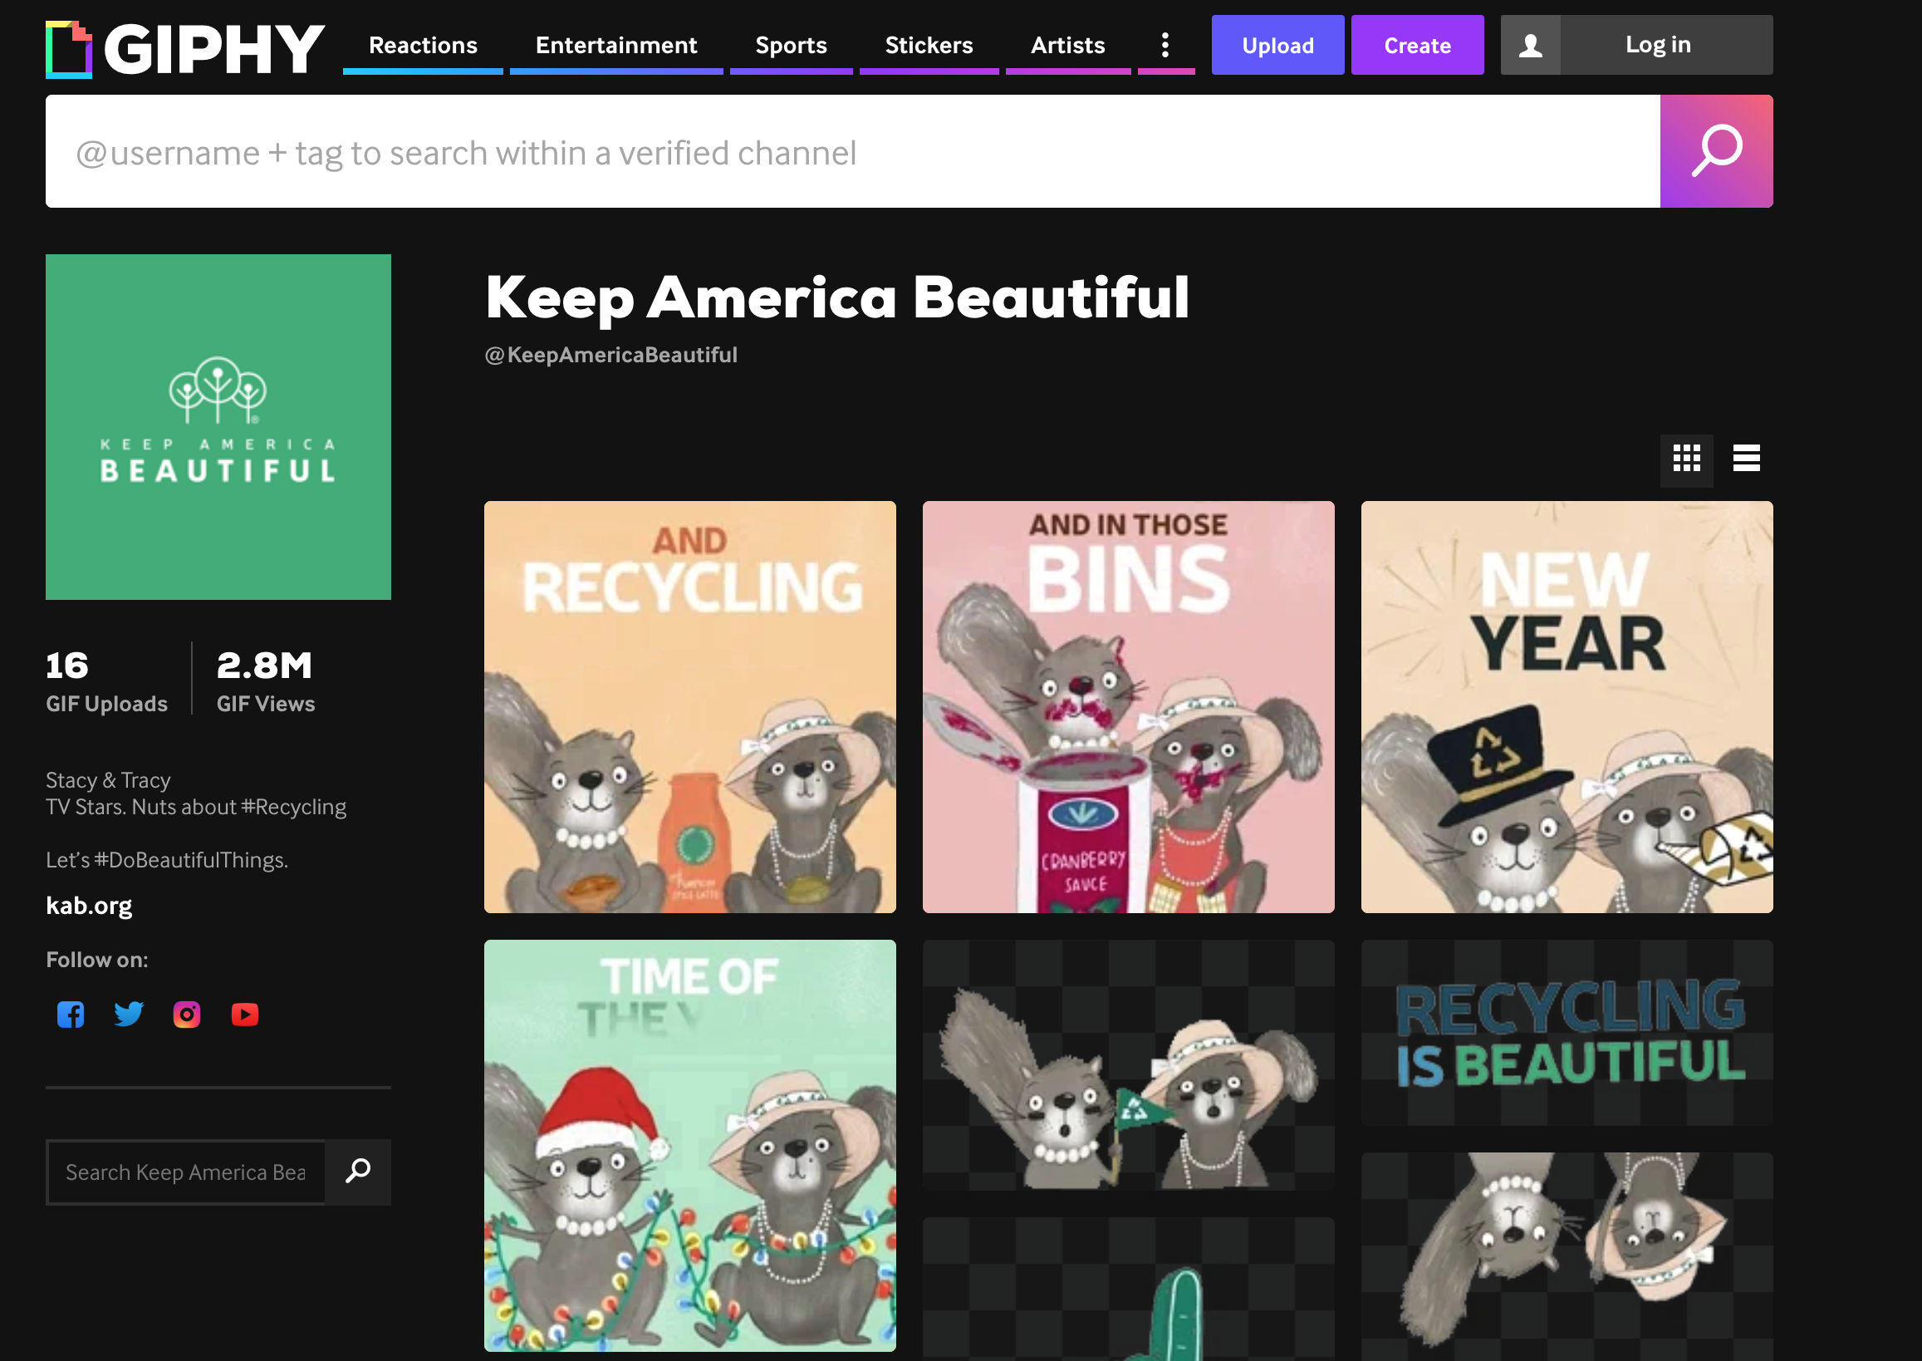
Task: Click the Create button
Action: pos(1417,45)
